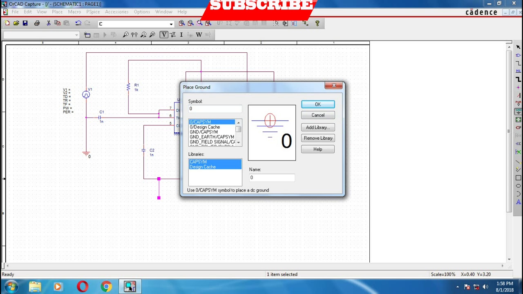Click the New document toolbar icon
The height and width of the screenshot is (294, 523).
click(x=7, y=23)
